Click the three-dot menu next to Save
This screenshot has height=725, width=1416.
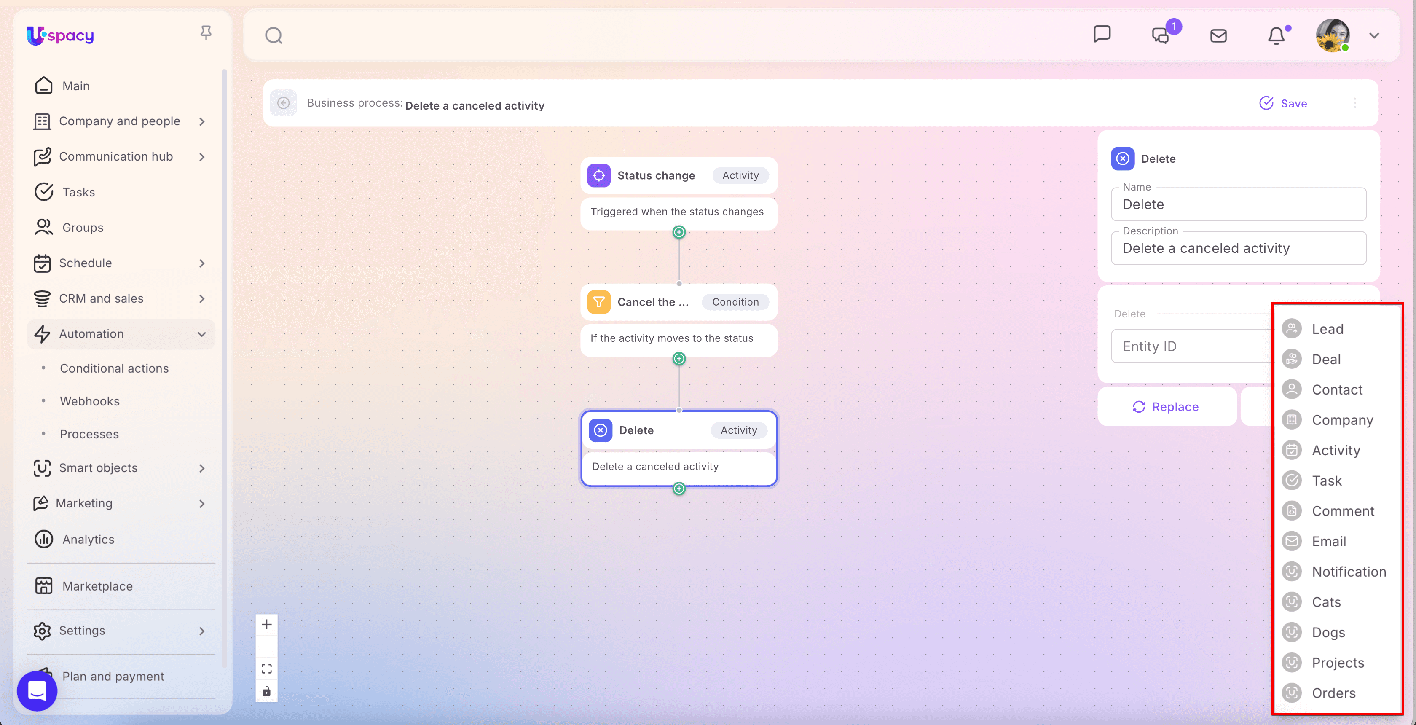point(1354,103)
